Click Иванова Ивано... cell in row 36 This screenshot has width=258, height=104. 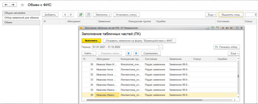pos(107,95)
